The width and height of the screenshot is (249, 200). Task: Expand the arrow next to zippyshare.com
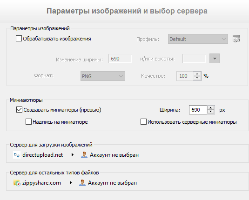71,183
